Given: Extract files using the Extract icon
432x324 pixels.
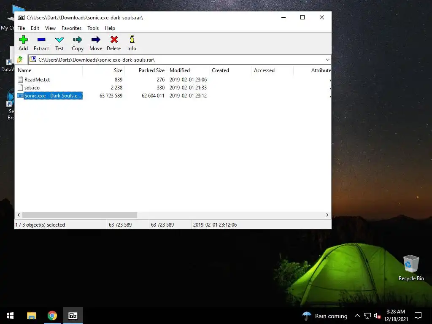Looking at the screenshot, I should (41, 40).
